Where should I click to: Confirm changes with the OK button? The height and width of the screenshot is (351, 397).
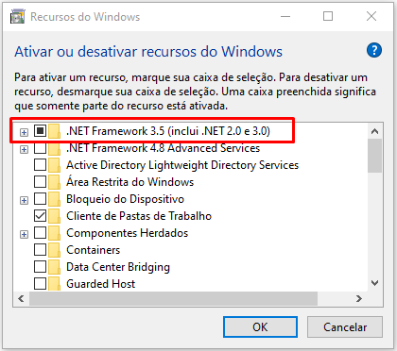pos(260,327)
